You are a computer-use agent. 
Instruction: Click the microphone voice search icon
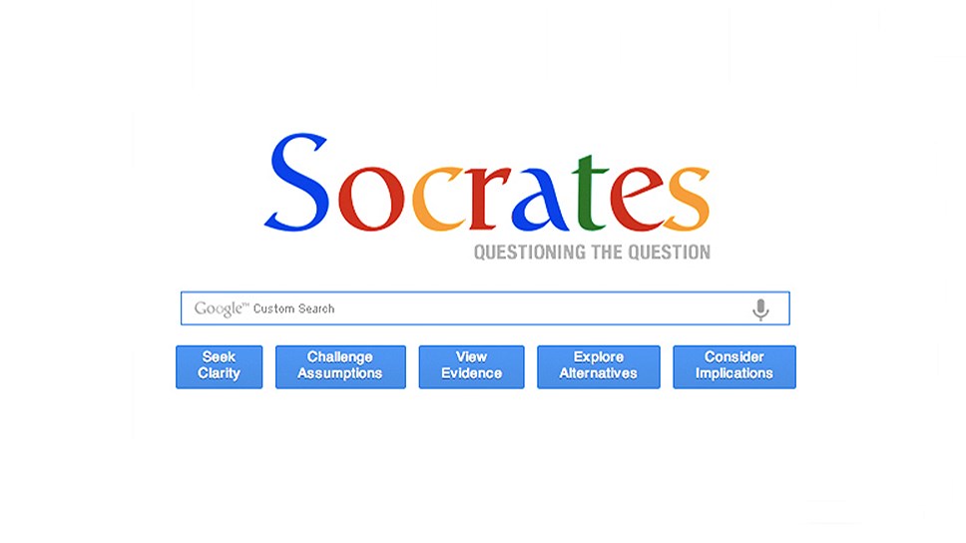pos(760,309)
